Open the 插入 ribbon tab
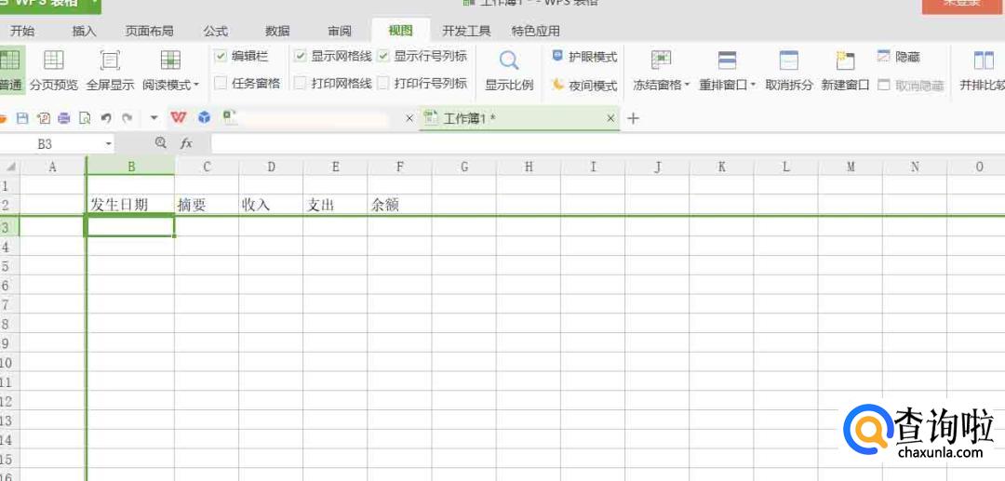This screenshot has height=481, width=1005. click(84, 31)
